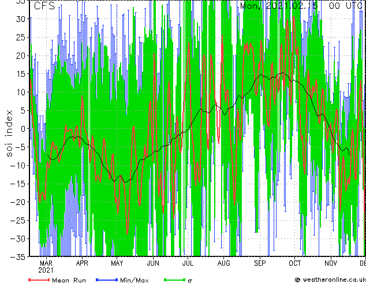This screenshot has width=366, height=283.
Task: Click the JUL month axis label
Action: tap(188, 263)
